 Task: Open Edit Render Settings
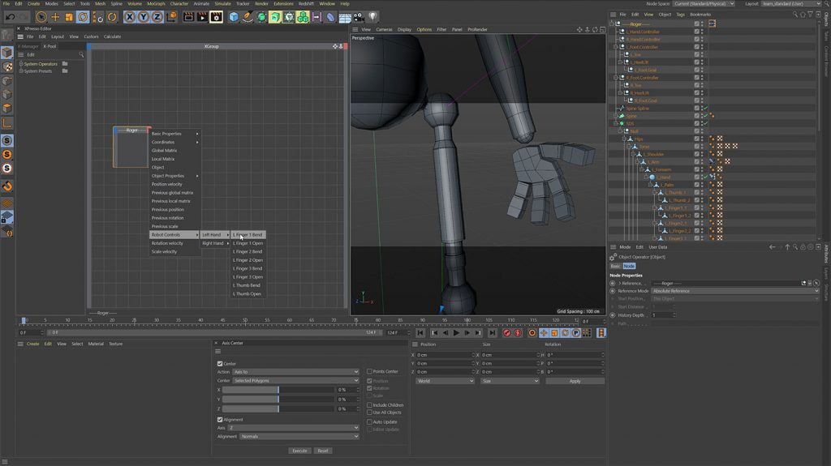(x=216, y=17)
